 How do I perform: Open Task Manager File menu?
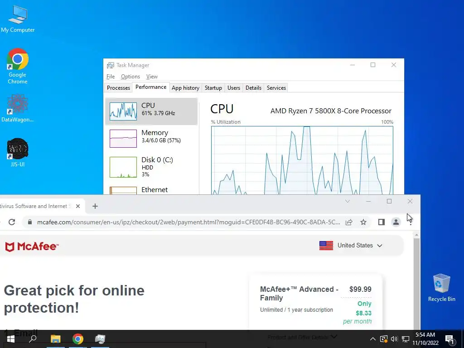pyautogui.click(x=111, y=77)
